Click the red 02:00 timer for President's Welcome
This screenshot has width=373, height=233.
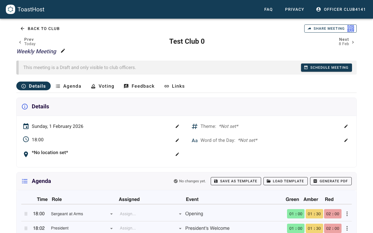[x=332, y=228]
